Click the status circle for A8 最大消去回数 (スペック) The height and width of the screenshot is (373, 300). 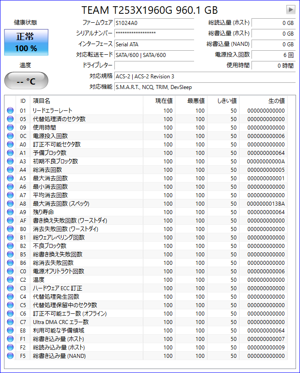click(x=10, y=203)
